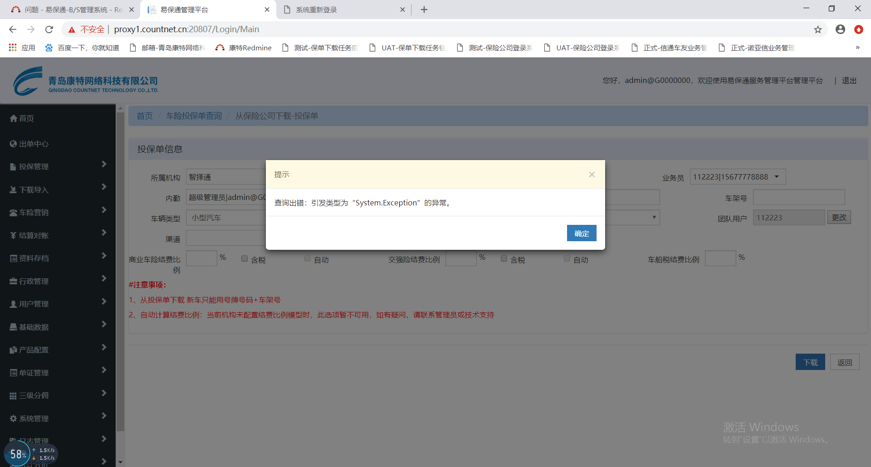Image resolution: width=871 pixels, height=467 pixels.
Task: Expand the 资料存档 submenu arrow
Action: click(x=104, y=256)
